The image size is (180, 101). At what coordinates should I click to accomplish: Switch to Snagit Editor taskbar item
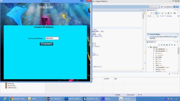(x=91, y=99)
